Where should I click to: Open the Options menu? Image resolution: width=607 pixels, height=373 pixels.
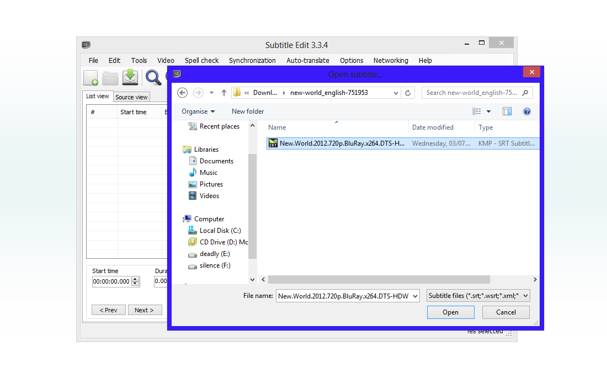(352, 60)
